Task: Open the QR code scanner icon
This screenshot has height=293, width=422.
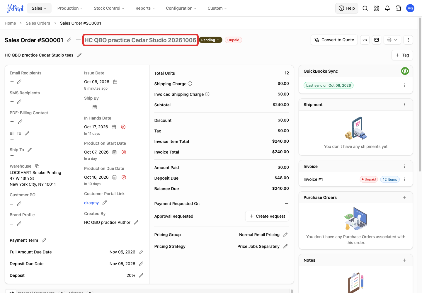Action: pyautogui.click(x=376, y=8)
